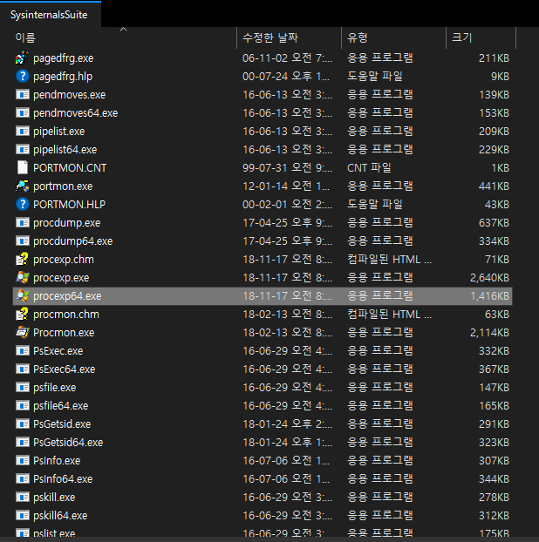Screen dimensions: 539x542
Task: Click the pipelist.exe icon
Action: pos(23,131)
